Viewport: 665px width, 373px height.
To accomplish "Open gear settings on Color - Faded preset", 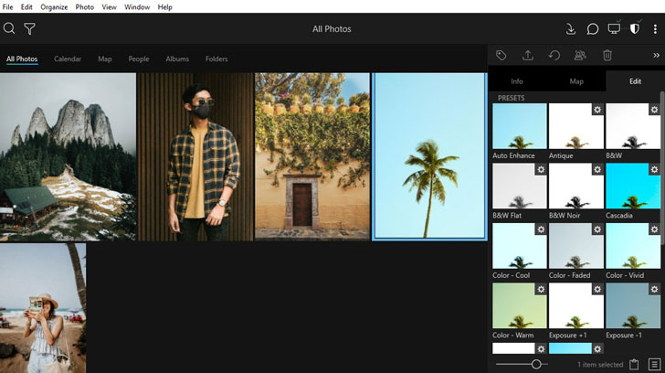I will (x=597, y=229).
